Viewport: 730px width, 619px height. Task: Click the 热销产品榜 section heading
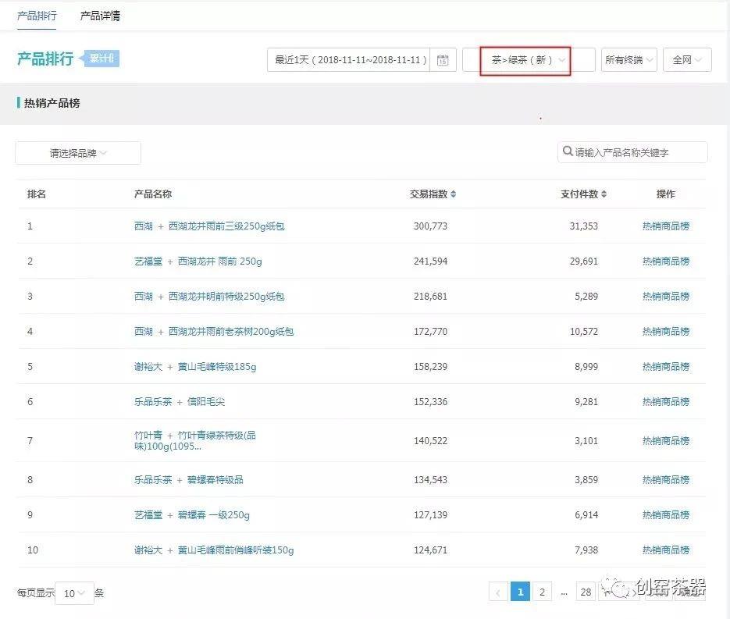(x=52, y=103)
